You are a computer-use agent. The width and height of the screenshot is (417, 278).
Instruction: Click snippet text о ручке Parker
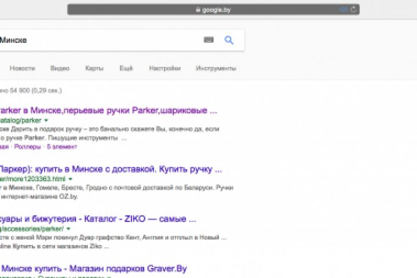[63, 138]
